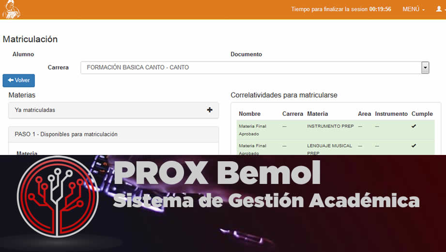
Task: Open the MENÚ dropdown
Action: (414, 9)
